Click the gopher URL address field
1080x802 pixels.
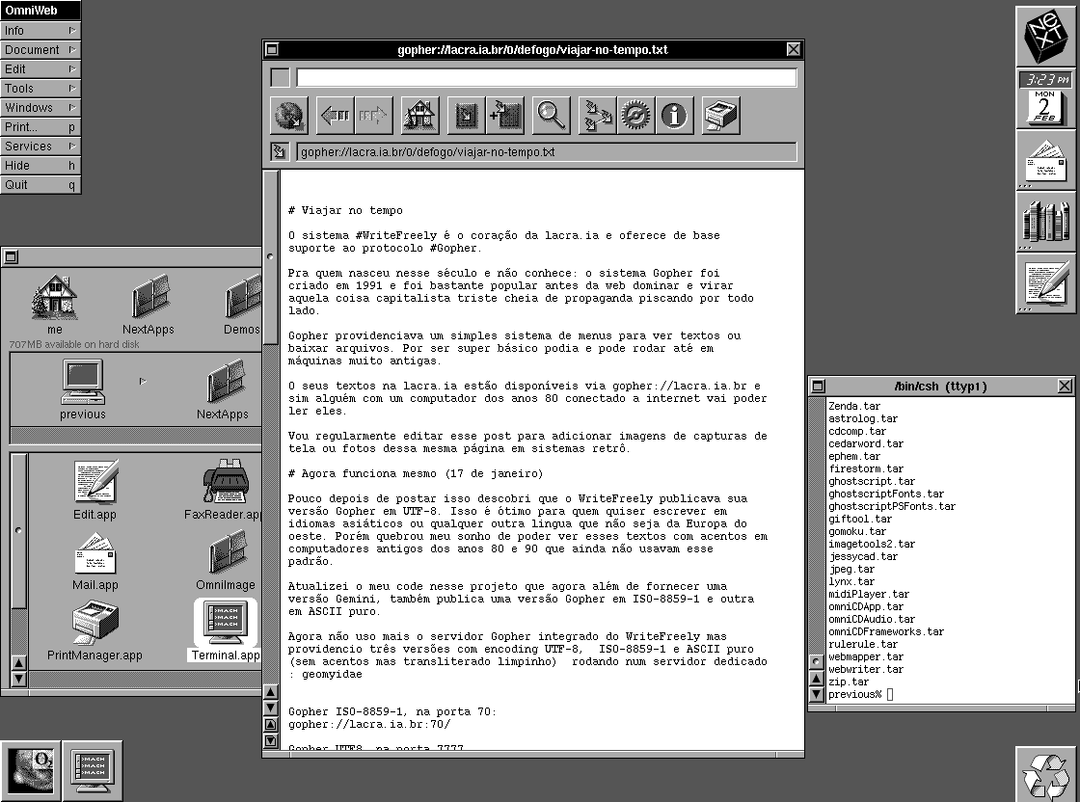click(546, 152)
